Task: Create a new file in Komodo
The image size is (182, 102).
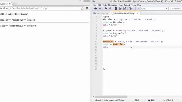Action: pyautogui.click(x=116, y=8)
